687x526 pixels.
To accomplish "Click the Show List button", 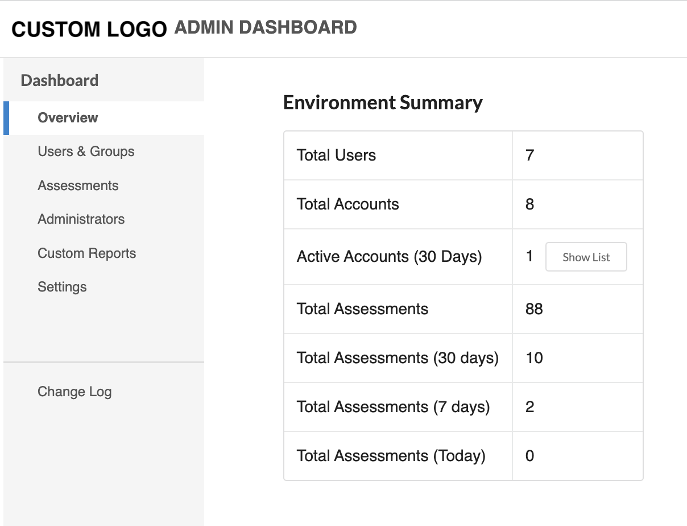I will [586, 257].
